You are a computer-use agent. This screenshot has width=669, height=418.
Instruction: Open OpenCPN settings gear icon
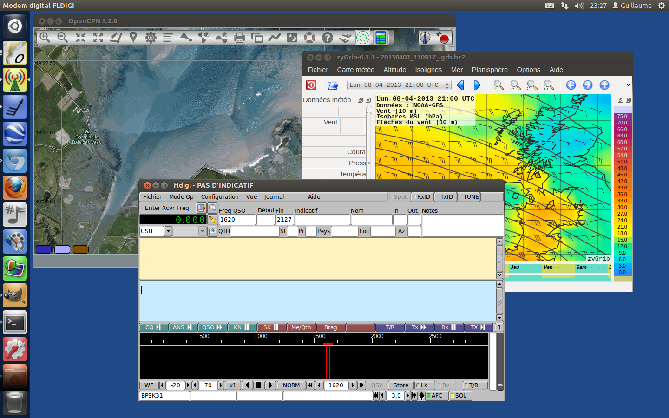tap(151, 38)
